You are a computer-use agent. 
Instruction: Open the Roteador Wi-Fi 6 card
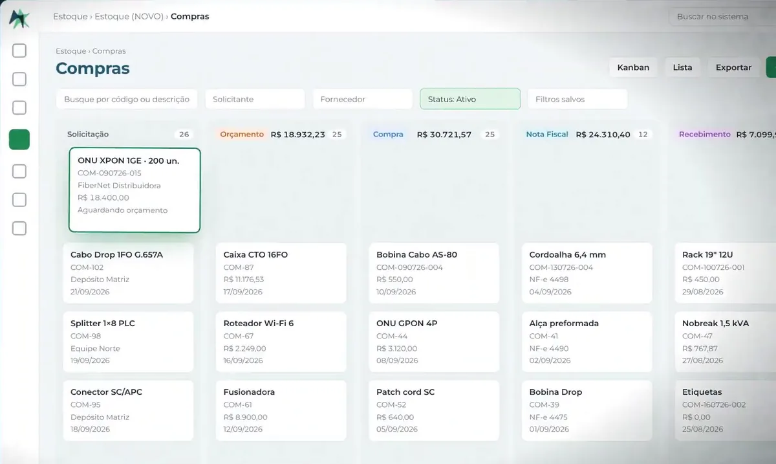point(281,342)
